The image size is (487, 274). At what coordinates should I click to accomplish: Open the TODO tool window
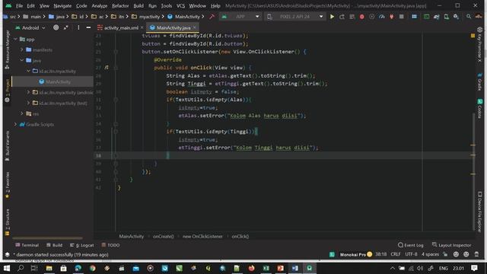110,245
